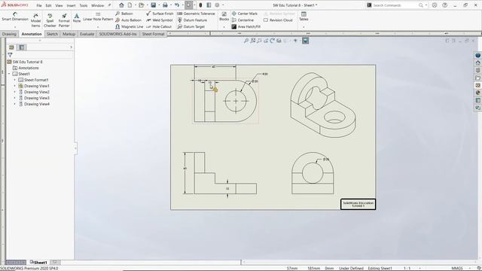The width and height of the screenshot is (482, 271).
Task: Open the File menu
Action: (x=39, y=5)
